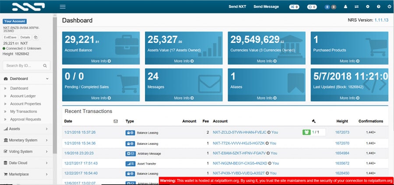This screenshot has width=394, height=185.
Task: Click Send NXT in the header
Action: 237,7
